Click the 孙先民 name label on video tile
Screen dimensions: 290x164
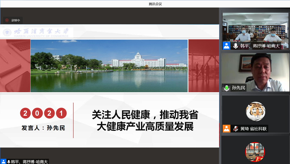tap(238, 88)
